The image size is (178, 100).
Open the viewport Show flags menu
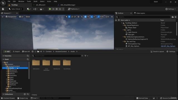coord(28,17)
